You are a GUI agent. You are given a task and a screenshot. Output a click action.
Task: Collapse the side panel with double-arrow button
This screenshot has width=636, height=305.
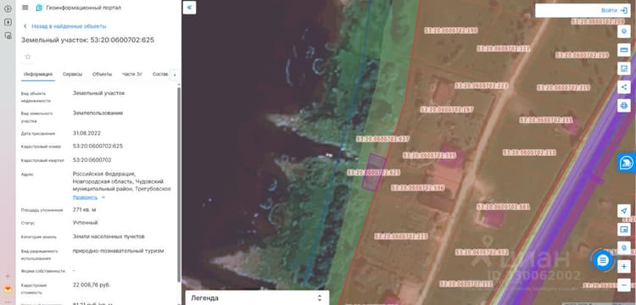pos(189,8)
